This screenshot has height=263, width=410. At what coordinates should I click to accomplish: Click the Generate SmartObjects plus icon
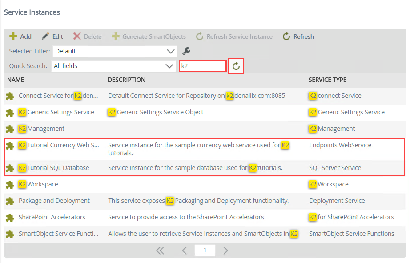point(115,36)
